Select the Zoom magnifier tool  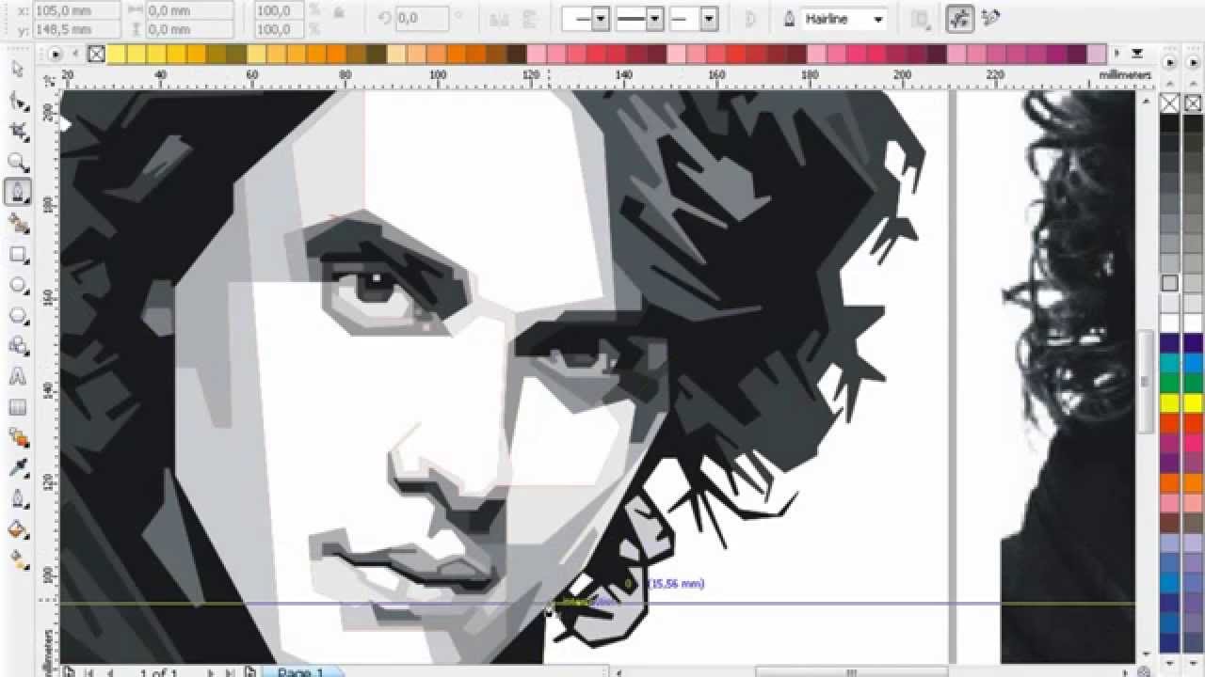tap(17, 163)
